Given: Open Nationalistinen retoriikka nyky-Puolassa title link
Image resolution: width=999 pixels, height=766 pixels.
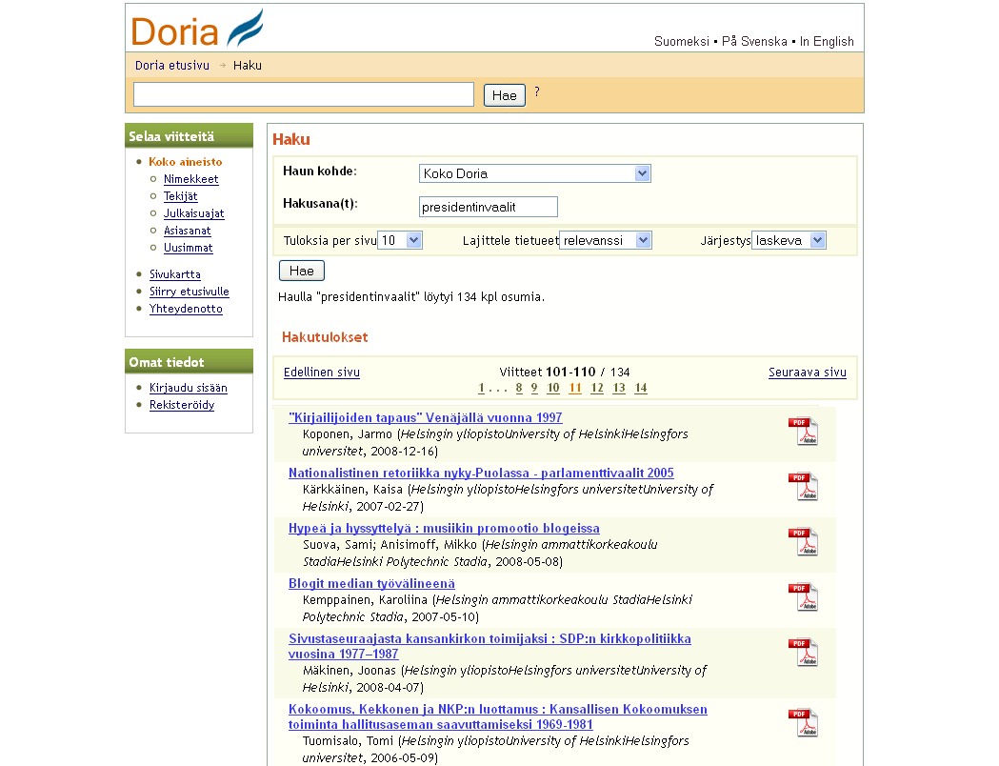Looking at the screenshot, I should click(x=481, y=474).
